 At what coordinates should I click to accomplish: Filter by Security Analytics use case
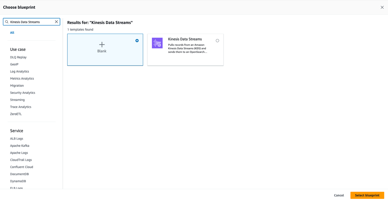[23, 93]
